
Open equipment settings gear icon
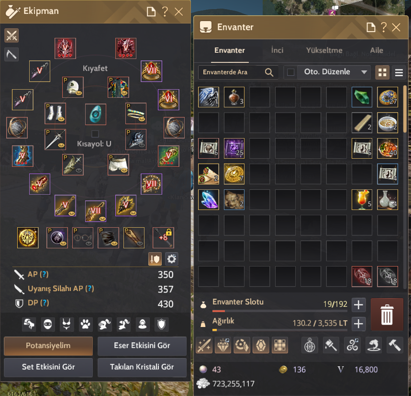click(172, 259)
